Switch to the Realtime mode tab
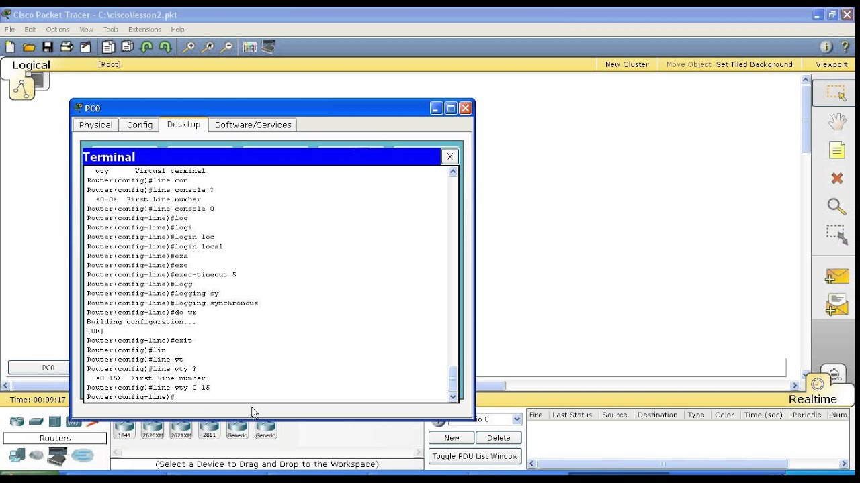This screenshot has height=483, width=860. click(x=813, y=398)
